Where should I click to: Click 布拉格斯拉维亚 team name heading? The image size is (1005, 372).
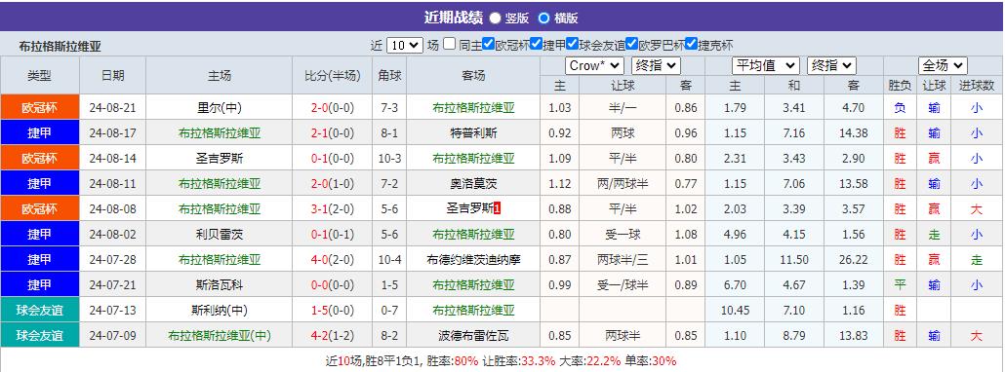coord(60,46)
